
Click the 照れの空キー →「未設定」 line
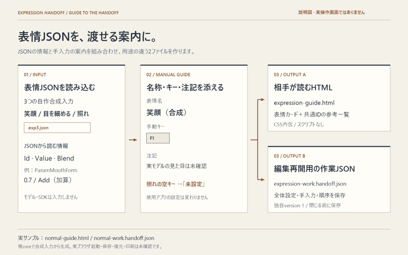176,184
